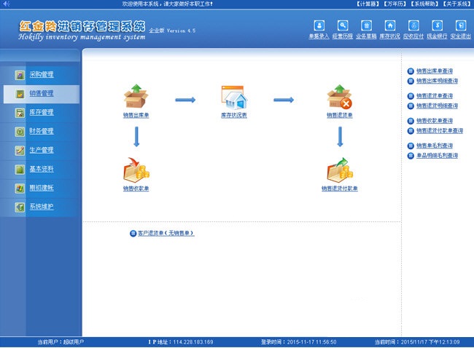The height and width of the screenshot is (348, 474).
Task: Open the 【万年历】 calendar link
Action: point(395,4)
